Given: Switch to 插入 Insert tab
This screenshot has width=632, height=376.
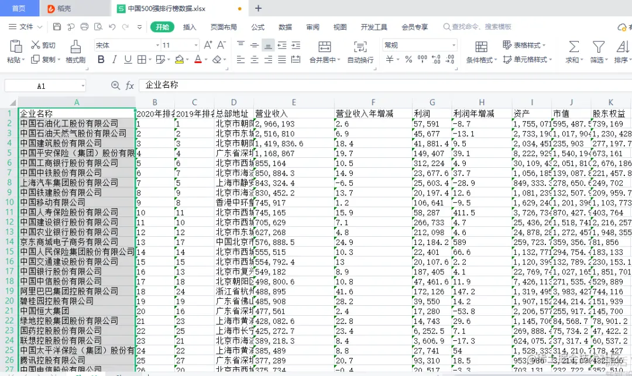Looking at the screenshot, I should tap(190, 27).
